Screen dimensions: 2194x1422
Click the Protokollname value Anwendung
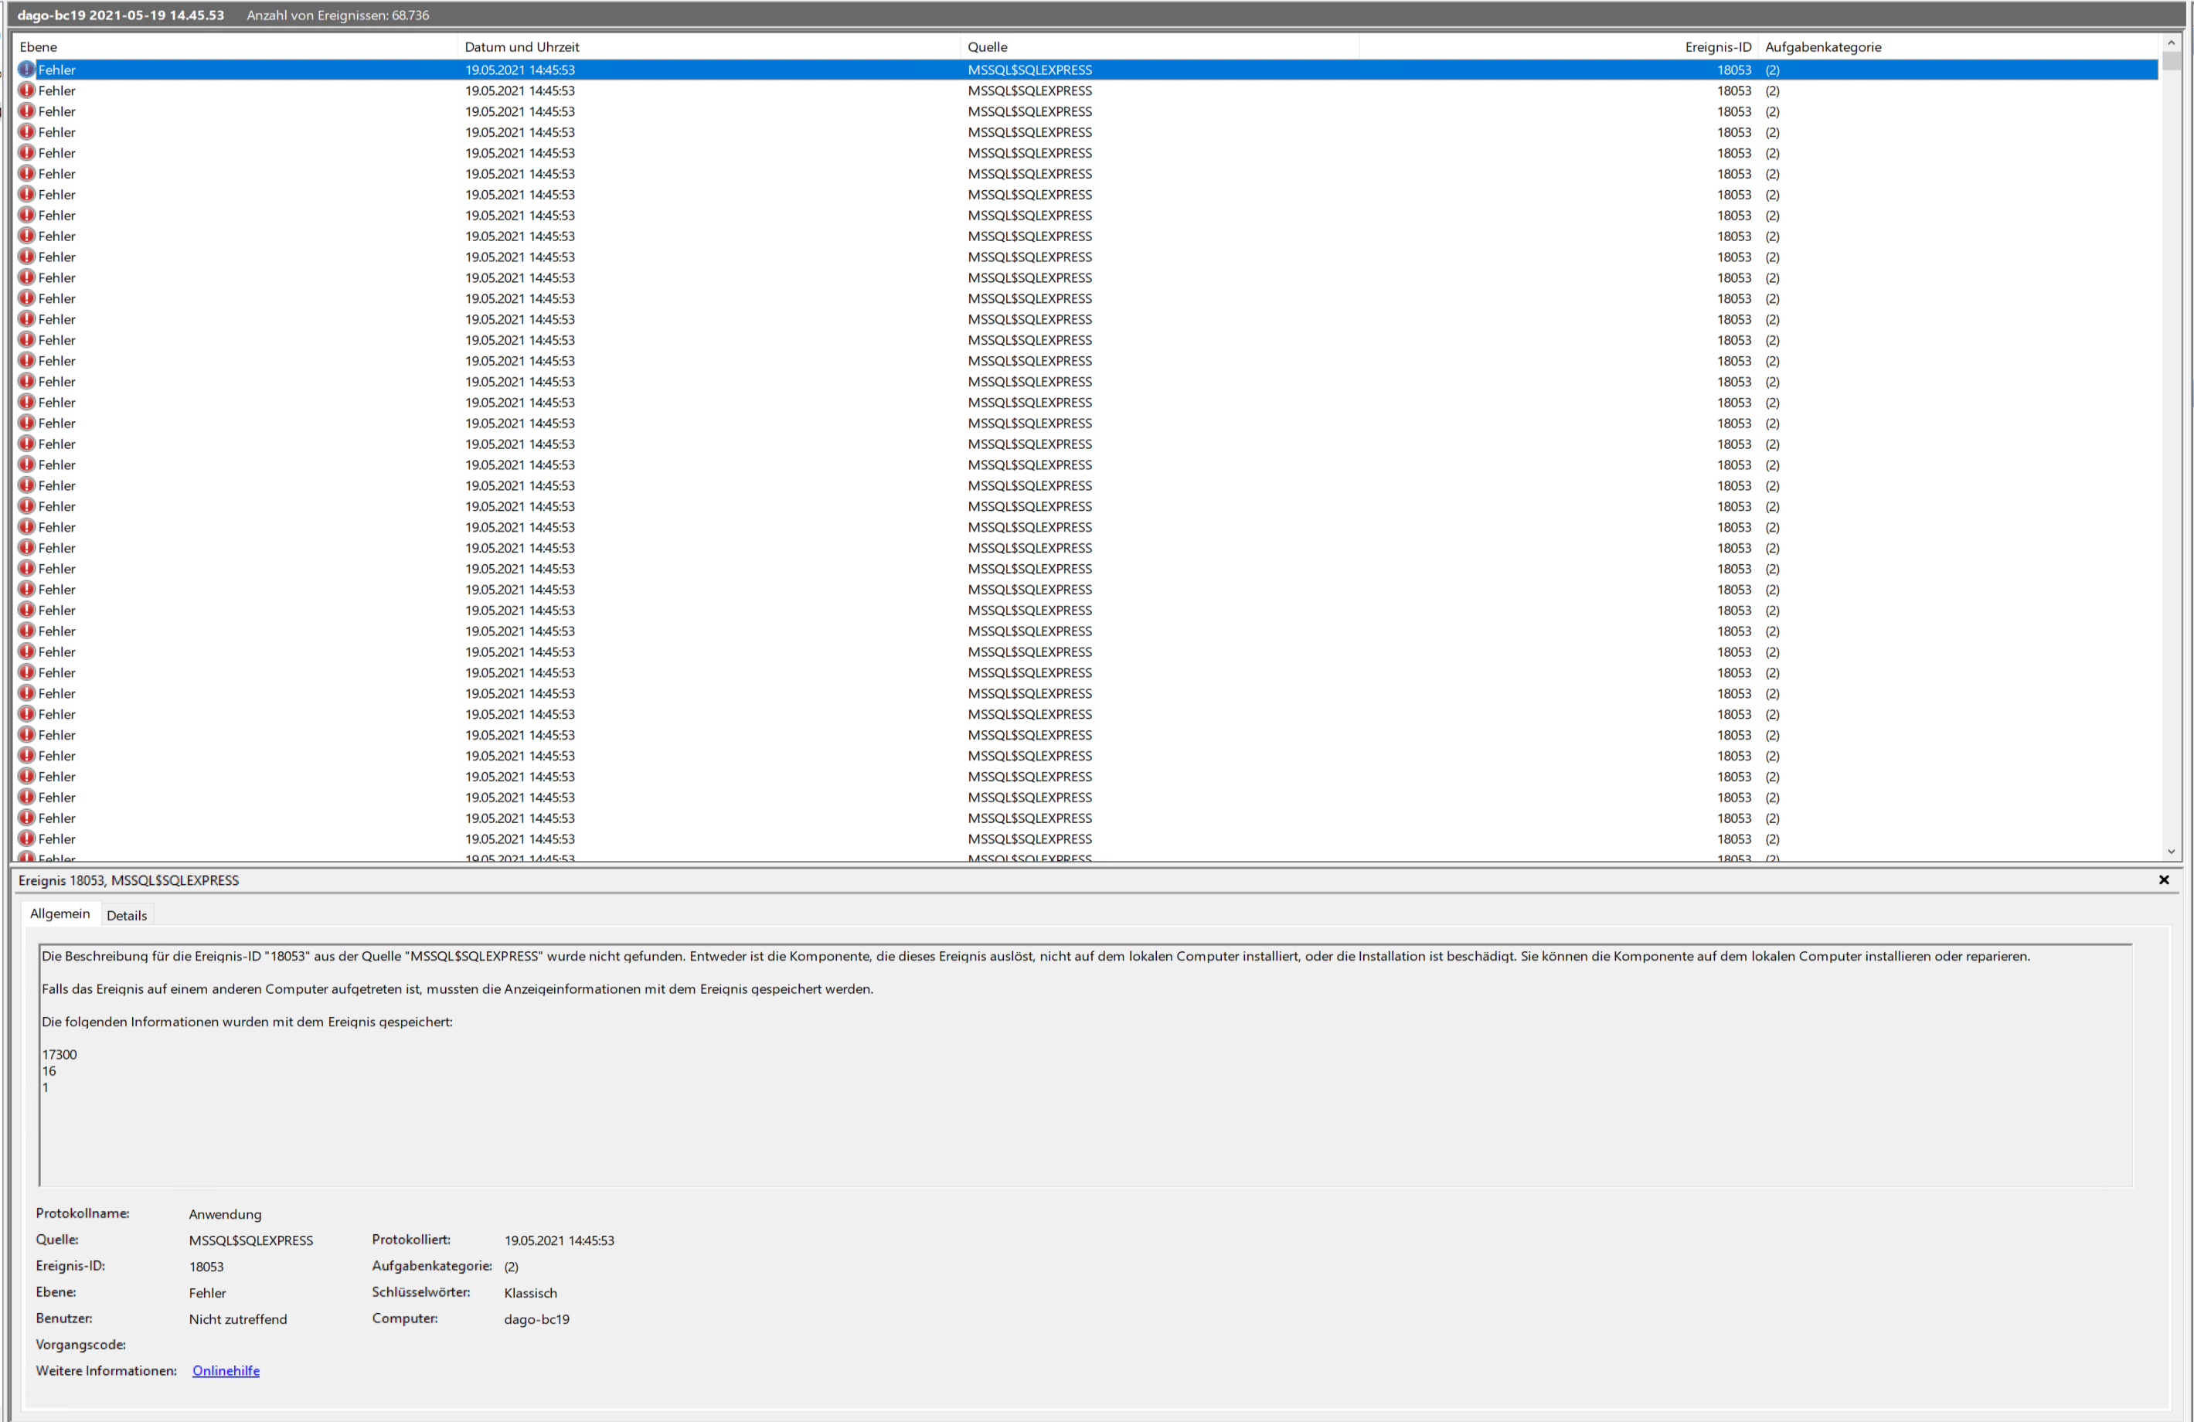click(225, 1213)
